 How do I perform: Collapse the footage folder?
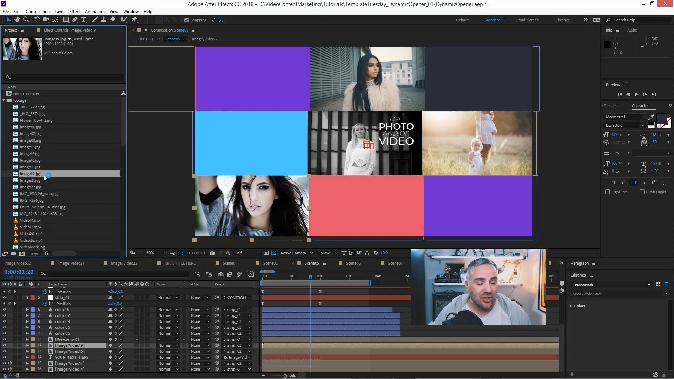pyautogui.click(x=4, y=100)
